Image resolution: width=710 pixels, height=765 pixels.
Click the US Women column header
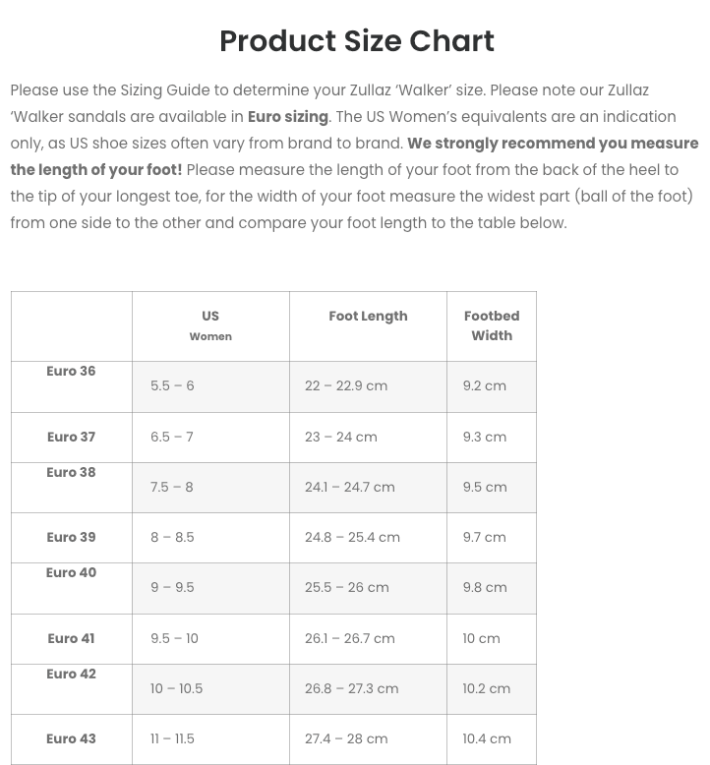point(210,325)
